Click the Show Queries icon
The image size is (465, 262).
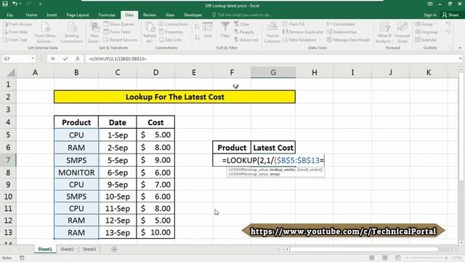click(119, 24)
